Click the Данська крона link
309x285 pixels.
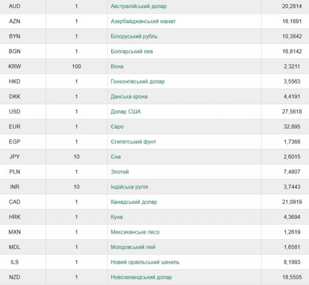[x=129, y=97]
